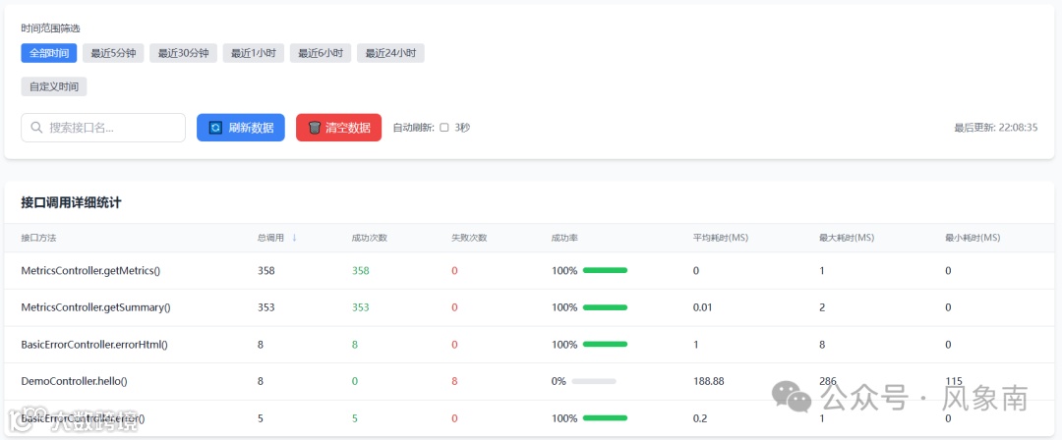
Task: Click the 最小耗时(MS) column header
Action: [x=973, y=238]
